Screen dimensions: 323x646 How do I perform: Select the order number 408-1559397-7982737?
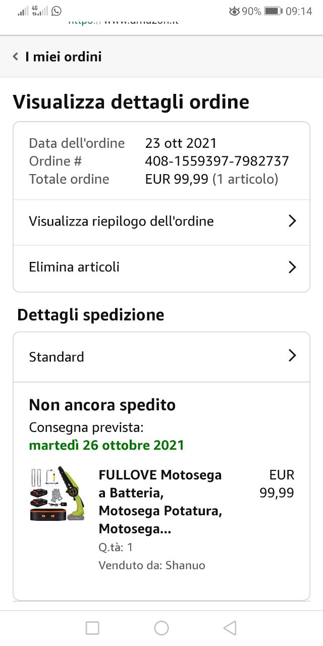pyautogui.click(x=217, y=161)
